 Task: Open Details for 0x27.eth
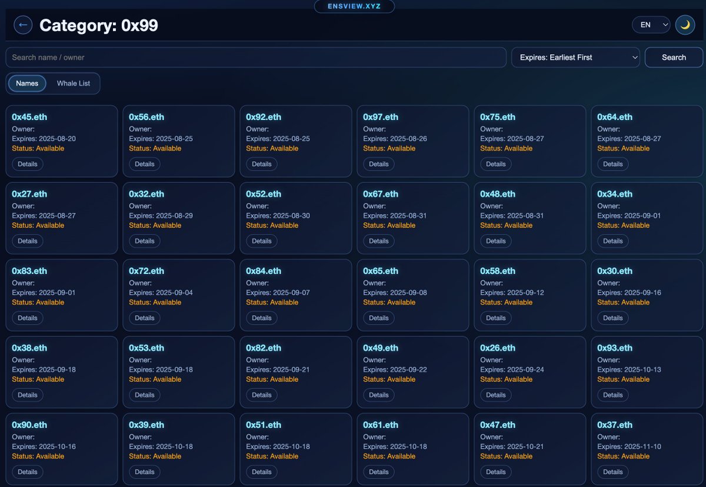click(x=28, y=241)
